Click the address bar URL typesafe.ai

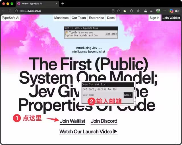tap(30, 11)
